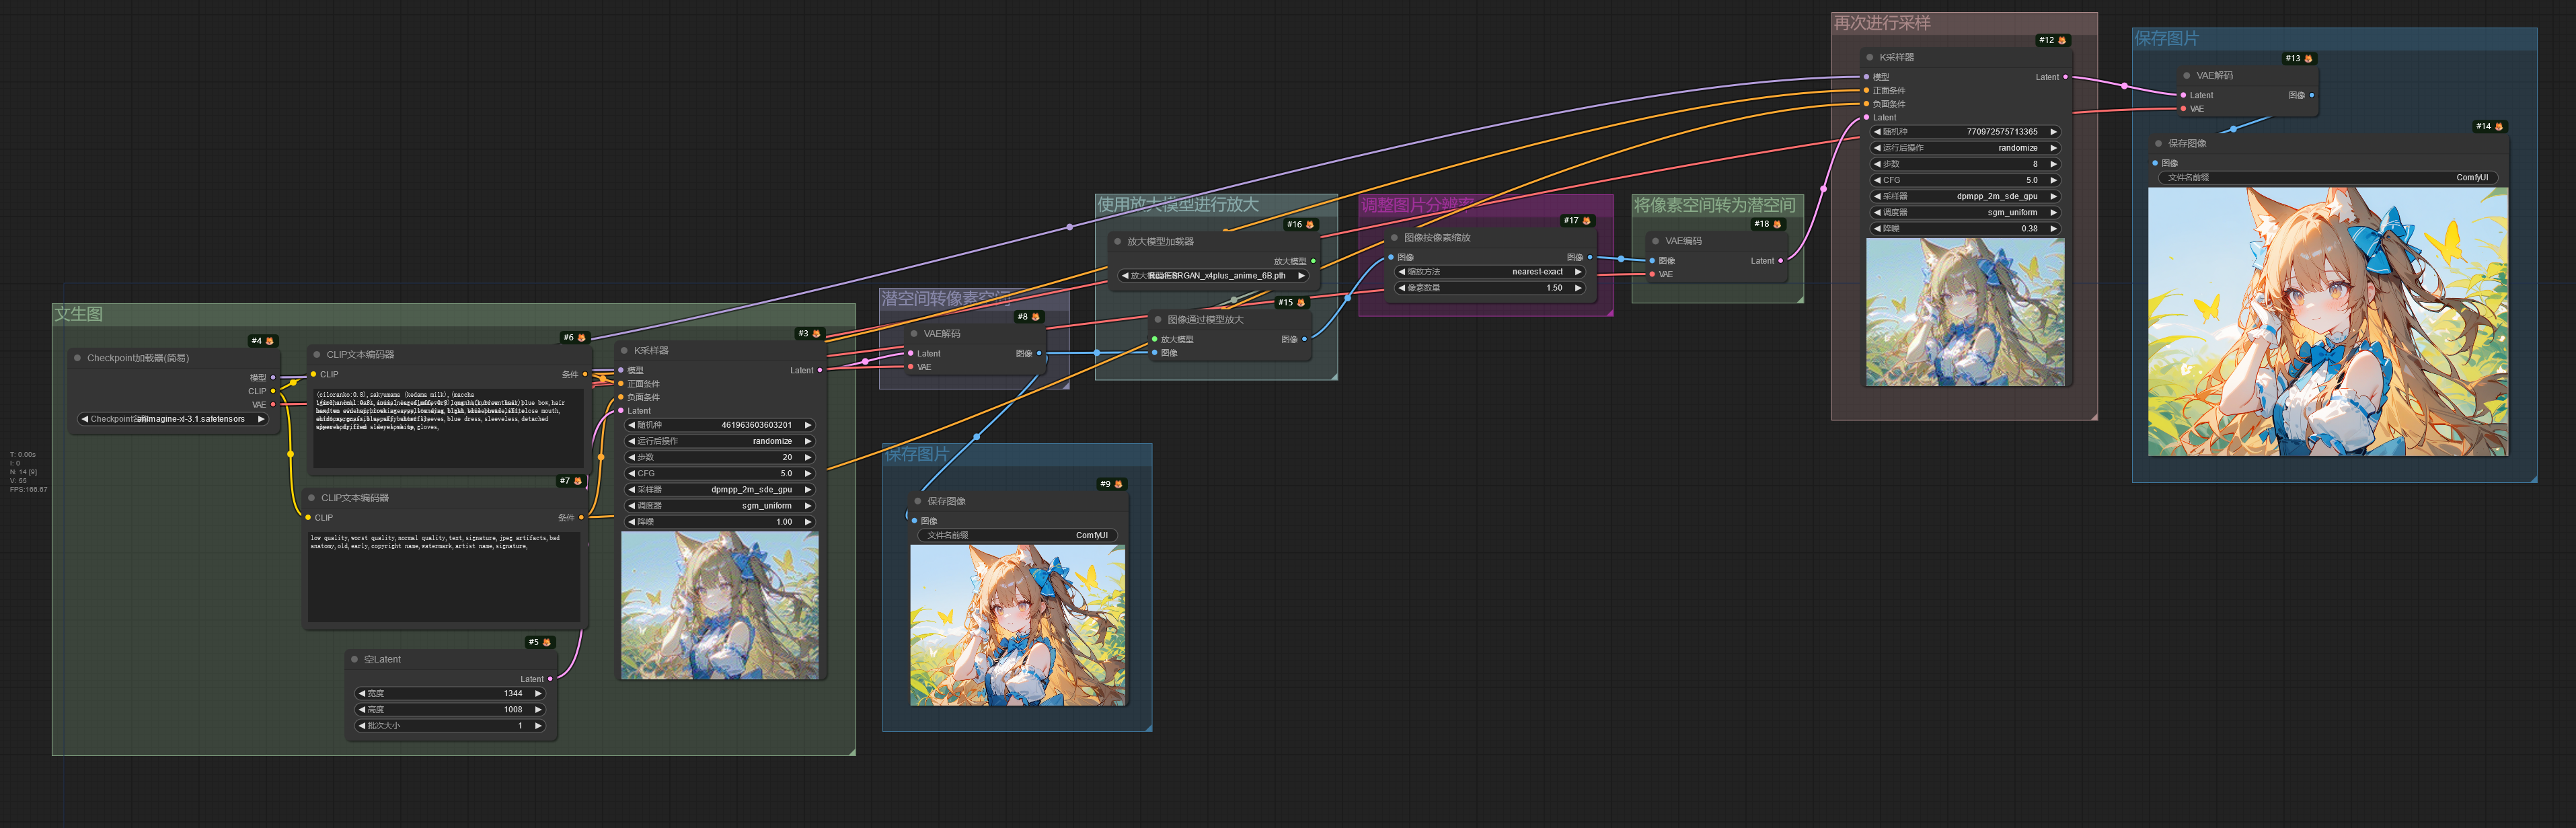Click the 像素数量 1.50 value slider
This screenshot has width=2576, height=828.
pos(1490,288)
